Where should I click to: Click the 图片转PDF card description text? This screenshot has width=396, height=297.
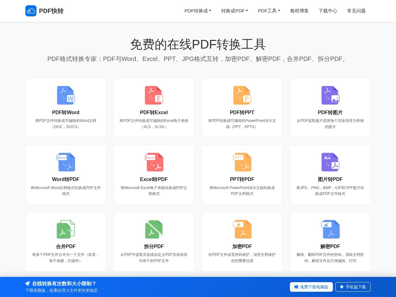pos(330,191)
